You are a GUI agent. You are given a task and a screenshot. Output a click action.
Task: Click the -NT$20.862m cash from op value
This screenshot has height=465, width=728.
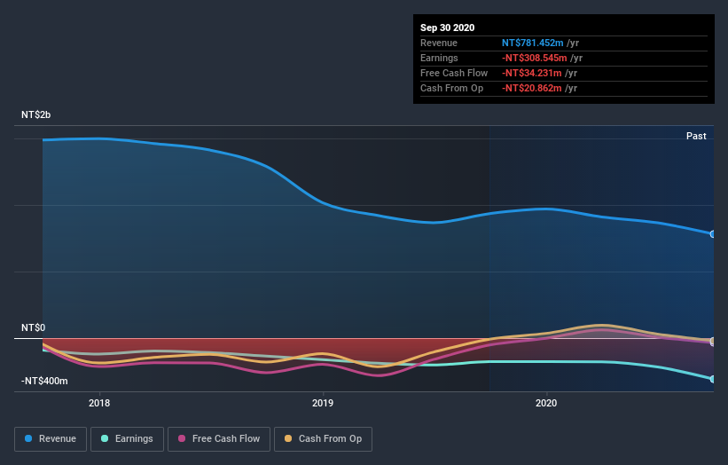(x=532, y=88)
